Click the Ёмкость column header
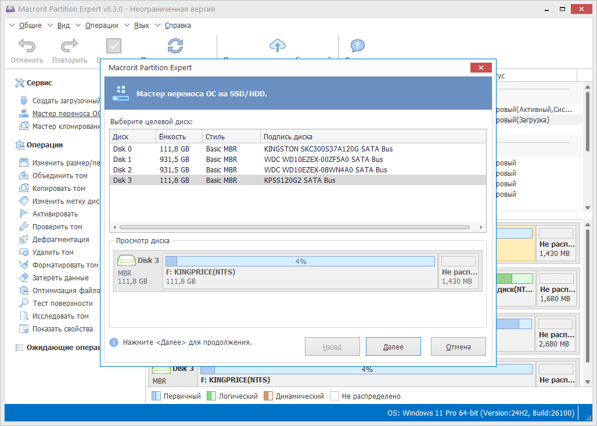 179,136
